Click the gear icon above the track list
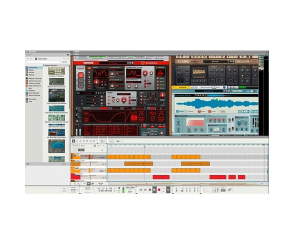The image size is (294, 244). point(94,145)
